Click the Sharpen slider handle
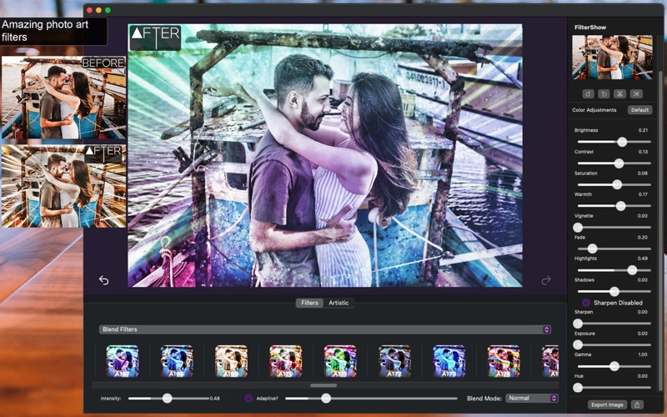Viewport: 667px width, 417px height. (x=578, y=324)
